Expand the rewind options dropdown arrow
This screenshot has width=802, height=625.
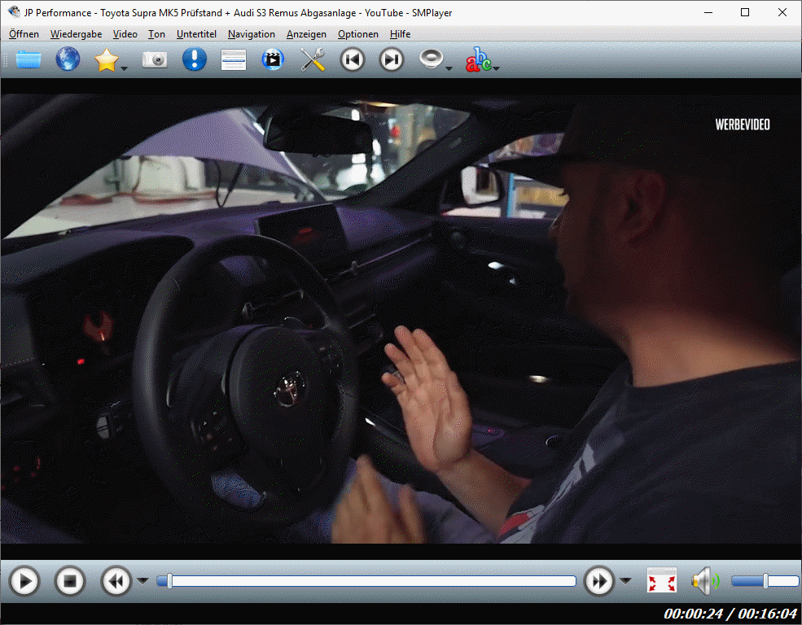[143, 580]
